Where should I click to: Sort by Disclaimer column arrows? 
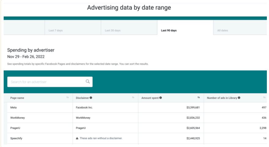(133, 98)
